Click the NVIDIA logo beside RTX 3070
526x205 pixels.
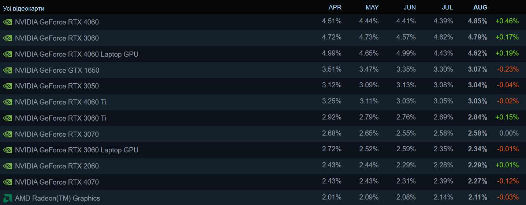coord(7,134)
